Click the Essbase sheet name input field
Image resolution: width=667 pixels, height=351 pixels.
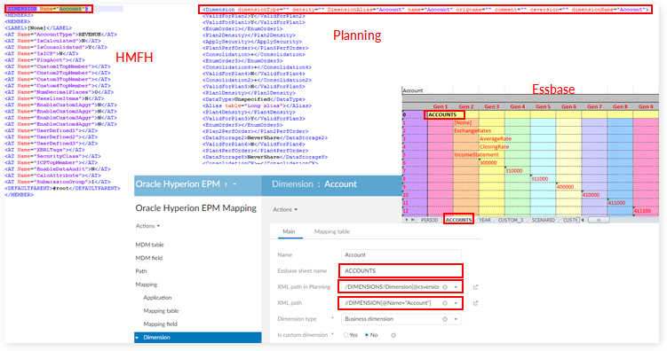tap(401, 270)
